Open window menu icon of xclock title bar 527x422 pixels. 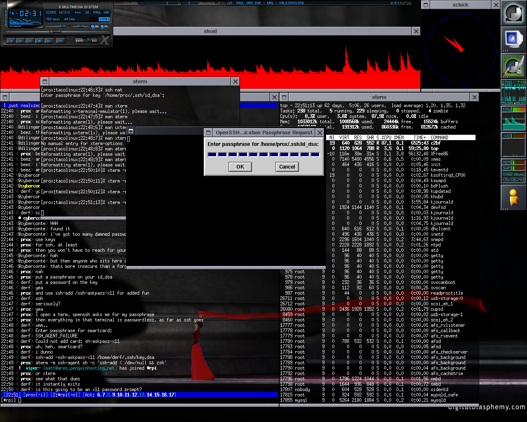pos(426,5)
